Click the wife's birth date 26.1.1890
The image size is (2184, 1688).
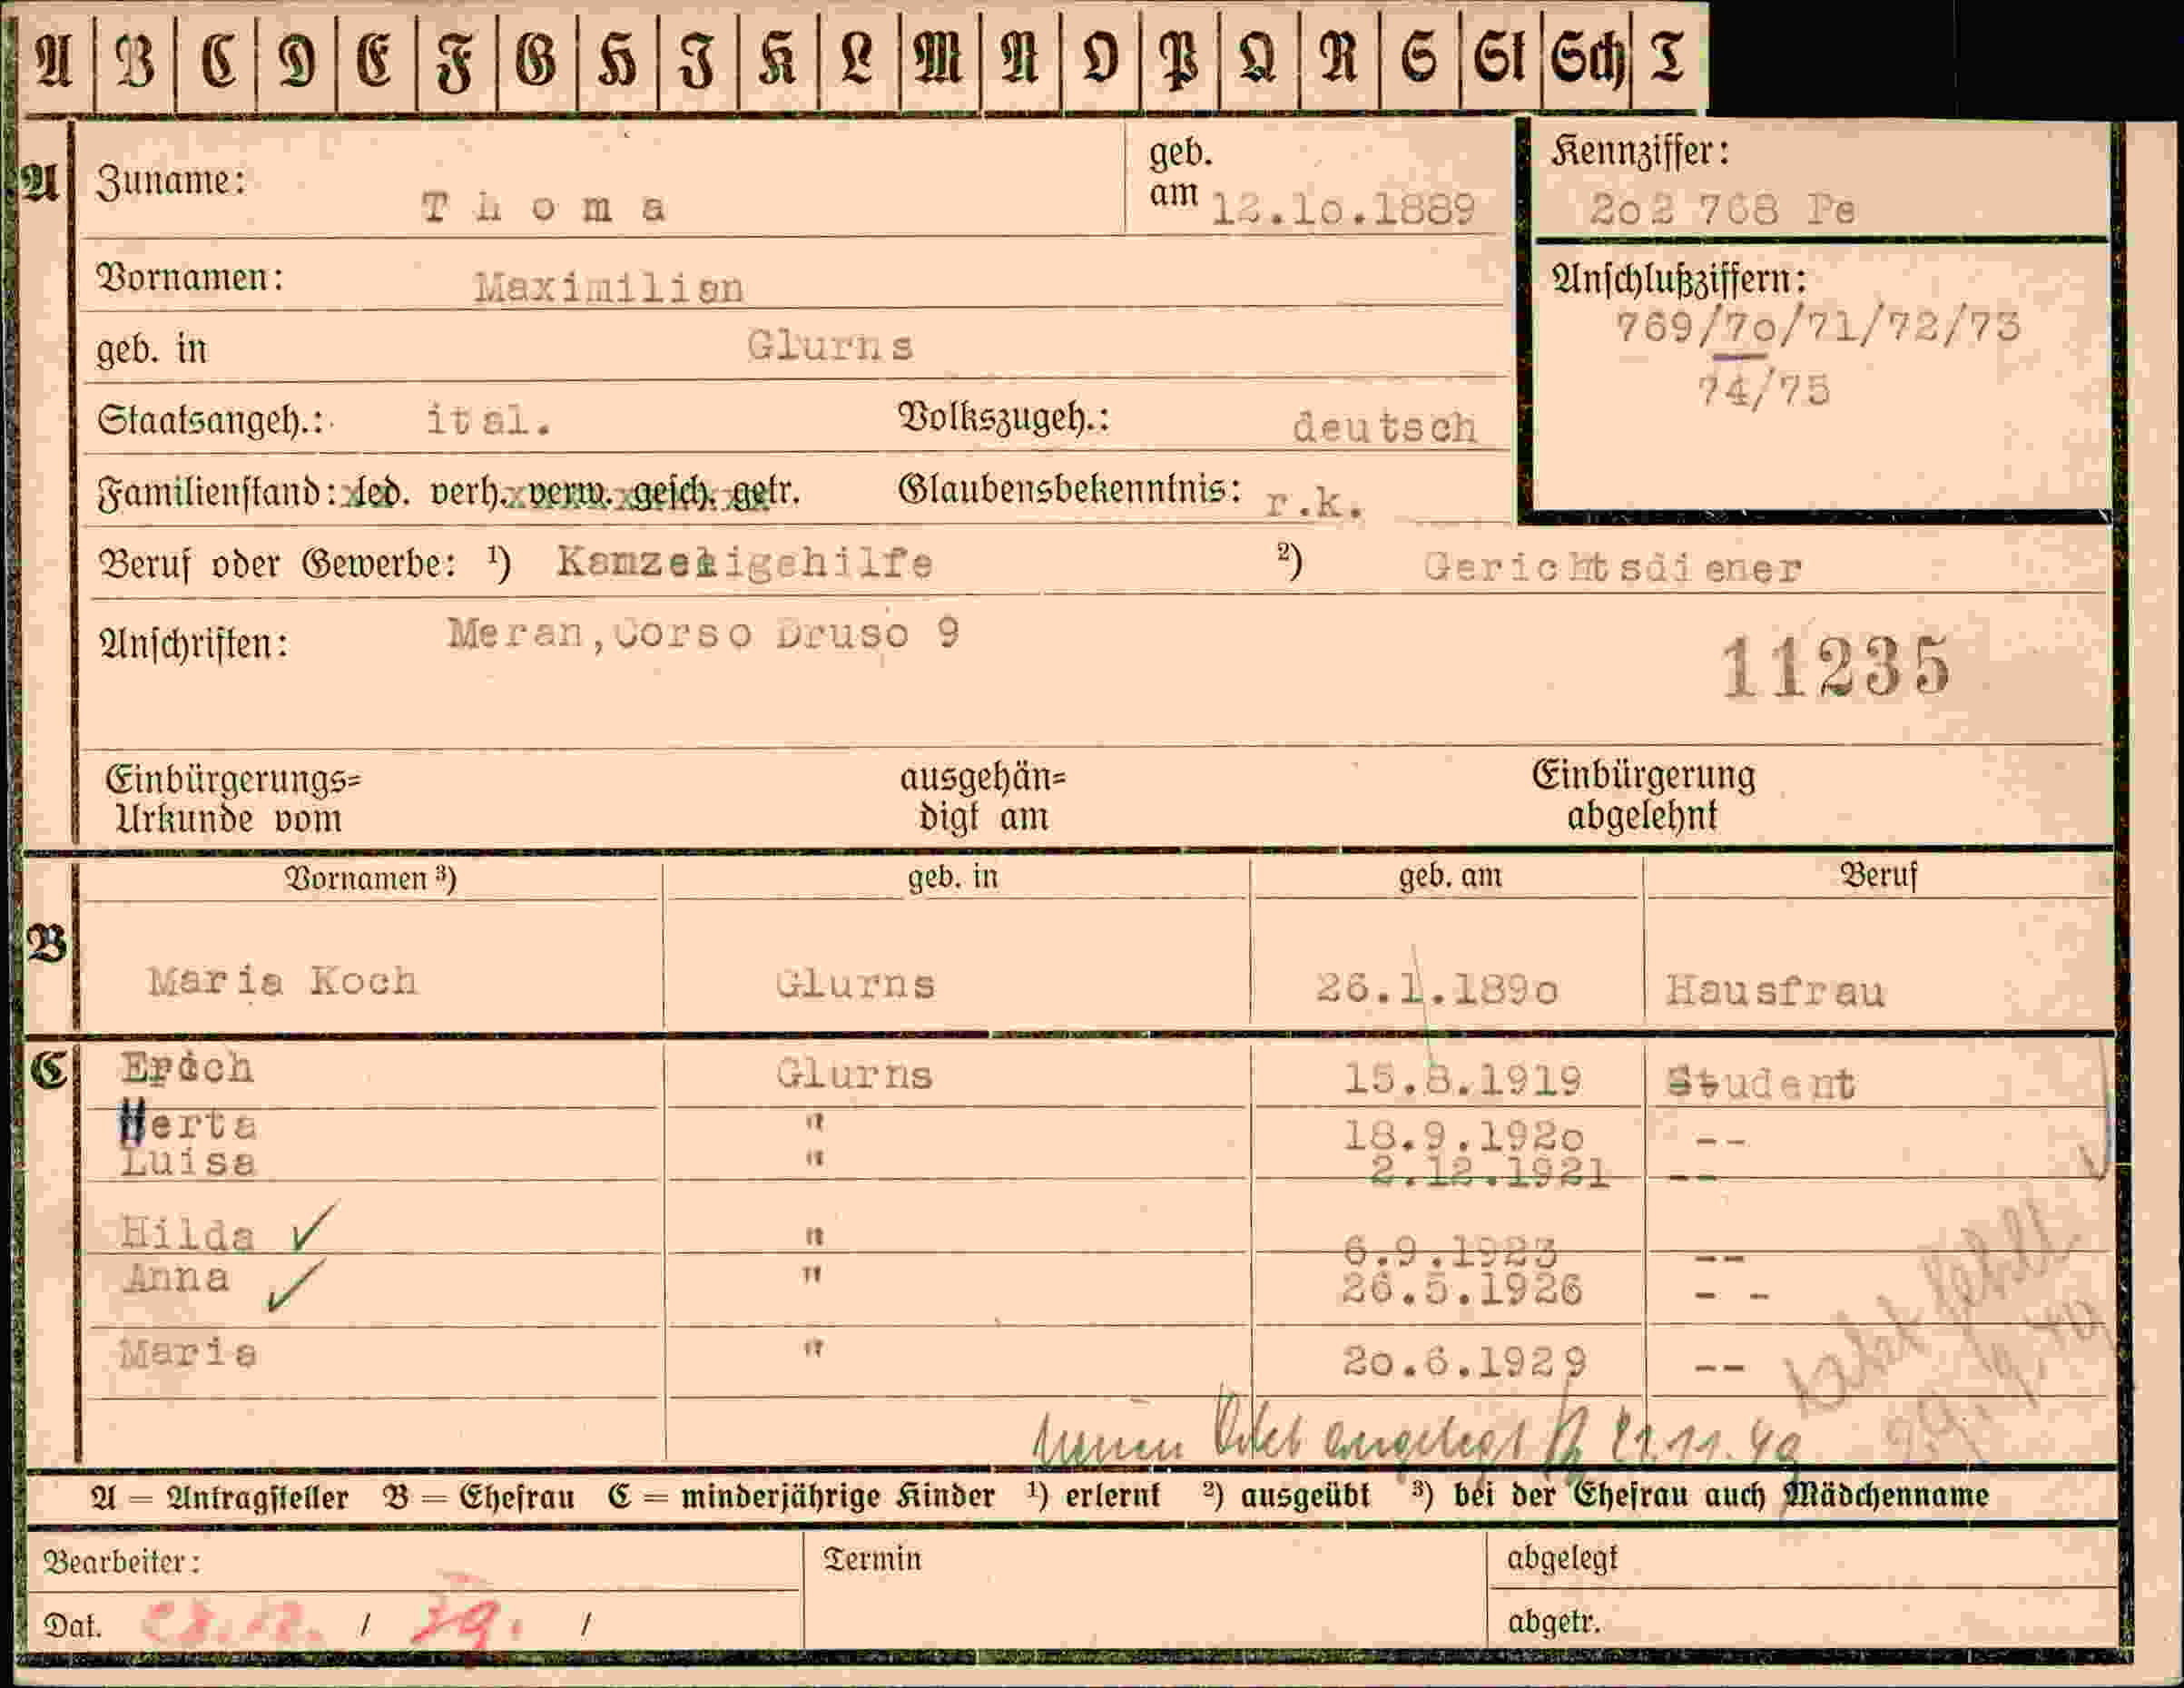point(1437,989)
